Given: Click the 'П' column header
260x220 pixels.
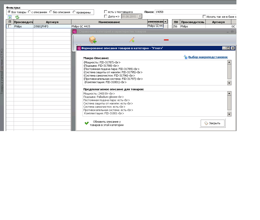Looking at the screenshot, I should (10, 22).
